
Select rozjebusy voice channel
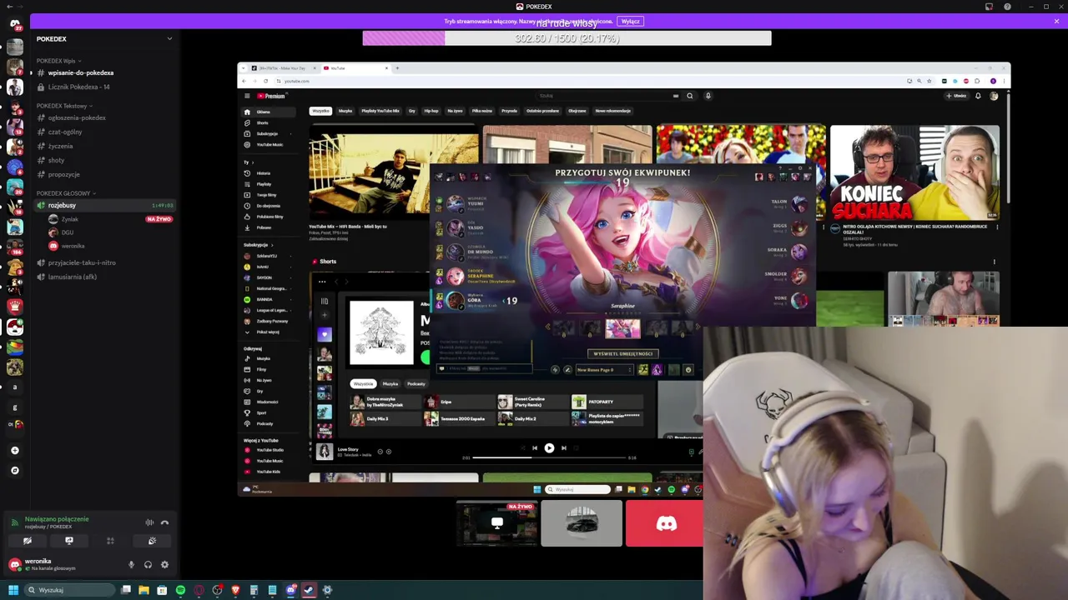pyautogui.click(x=103, y=205)
